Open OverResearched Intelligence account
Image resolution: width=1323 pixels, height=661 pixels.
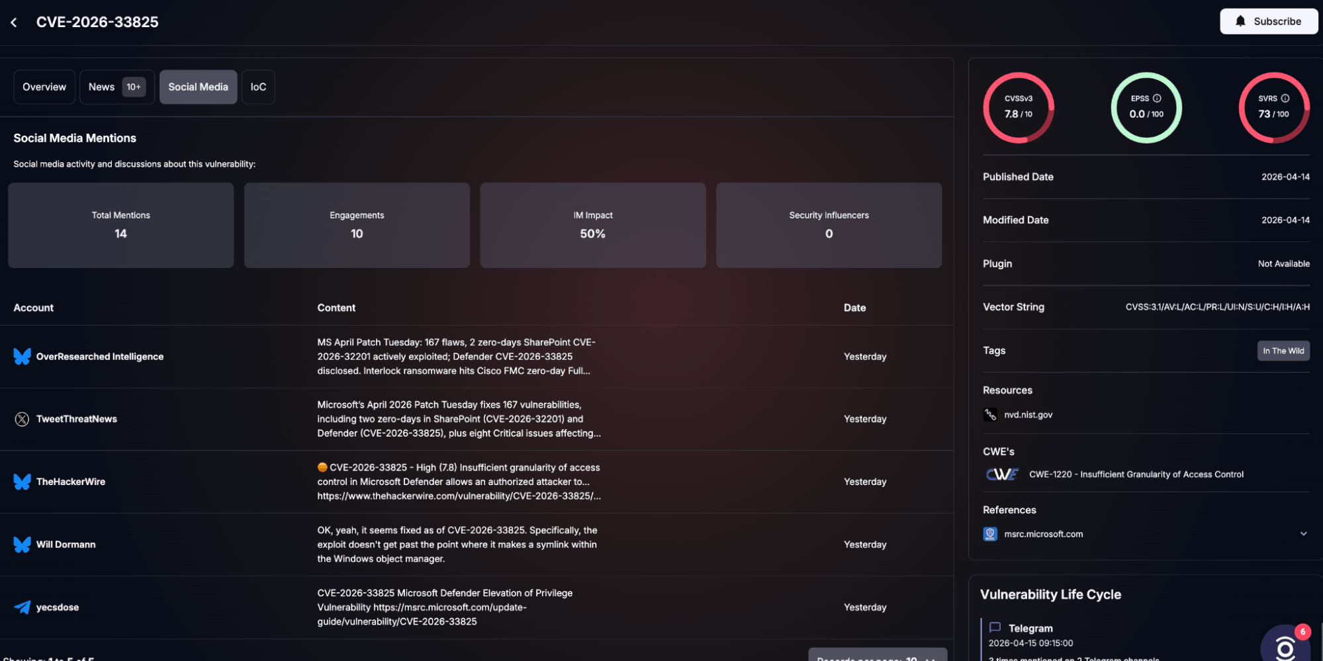tap(100, 357)
